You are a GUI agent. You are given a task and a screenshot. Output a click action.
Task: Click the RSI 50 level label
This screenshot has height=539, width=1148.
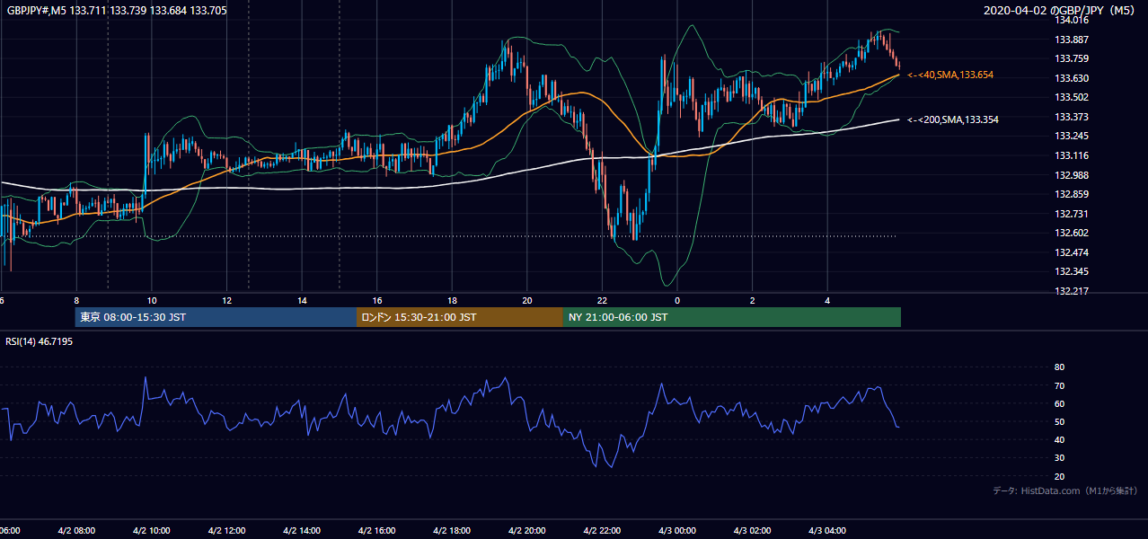(x=1059, y=421)
